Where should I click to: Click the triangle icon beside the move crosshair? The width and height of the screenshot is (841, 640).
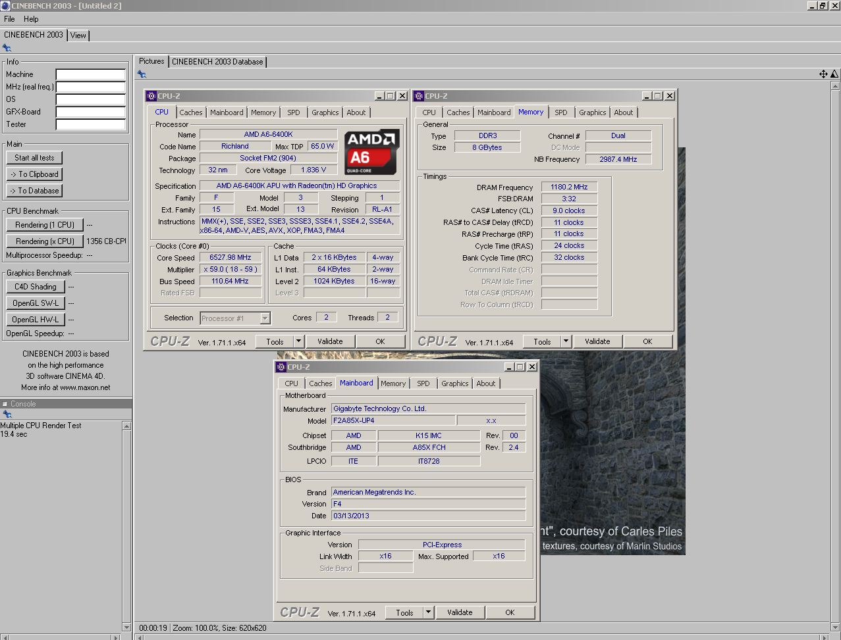tap(834, 74)
